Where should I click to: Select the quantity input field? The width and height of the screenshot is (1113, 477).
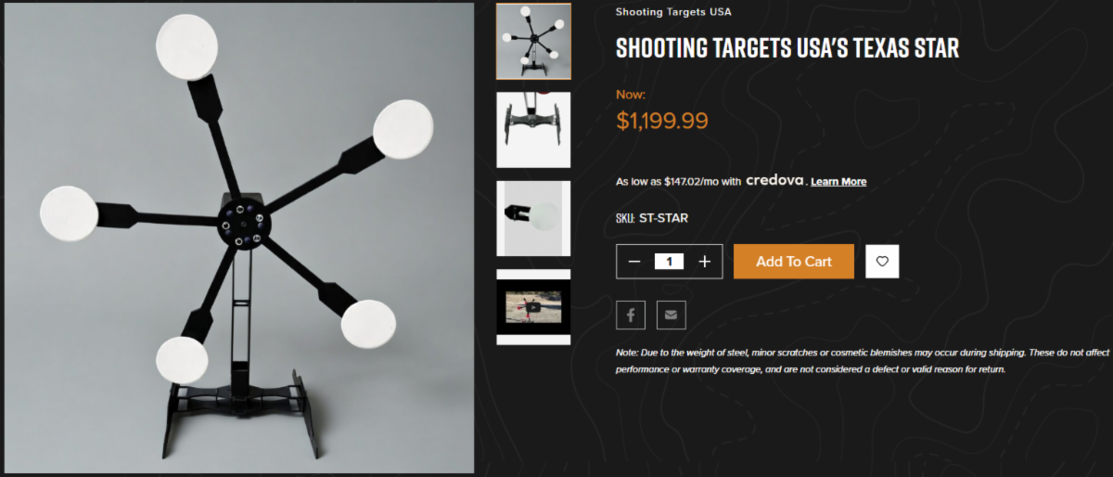[x=669, y=262]
